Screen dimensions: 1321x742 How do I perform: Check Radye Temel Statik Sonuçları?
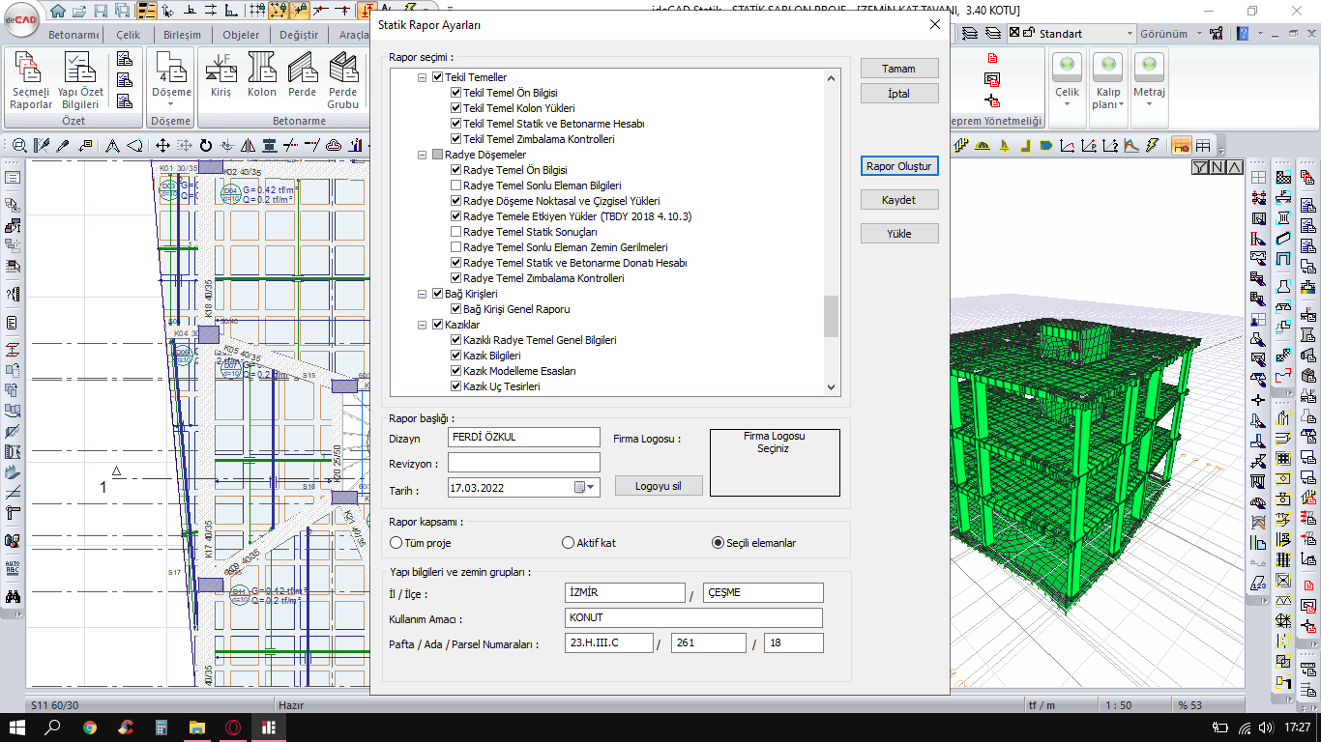(x=455, y=232)
